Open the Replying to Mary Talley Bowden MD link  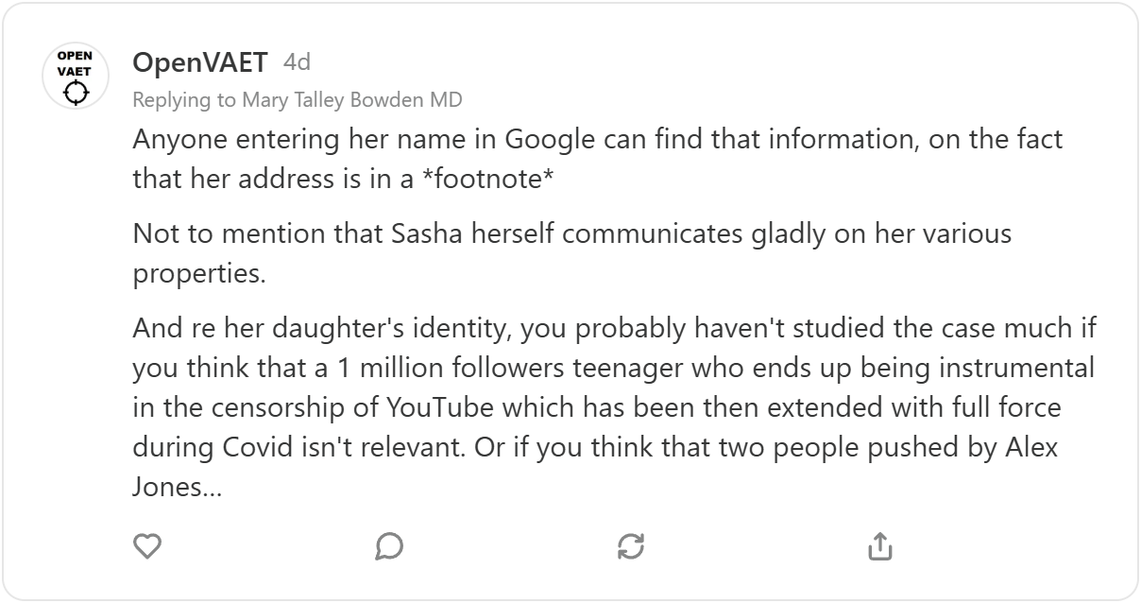pyautogui.click(x=298, y=99)
